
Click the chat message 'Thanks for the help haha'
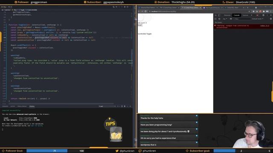point(152,118)
